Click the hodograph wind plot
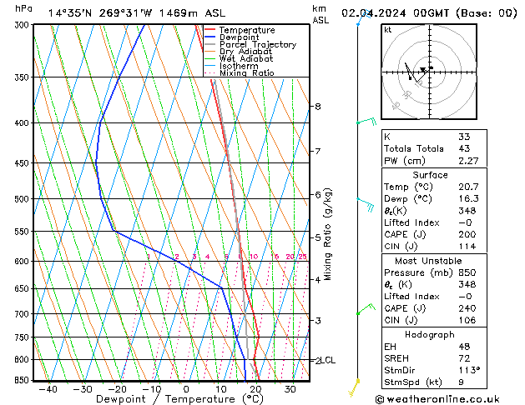This screenshot has width=525, height=405. [x=429, y=72]
